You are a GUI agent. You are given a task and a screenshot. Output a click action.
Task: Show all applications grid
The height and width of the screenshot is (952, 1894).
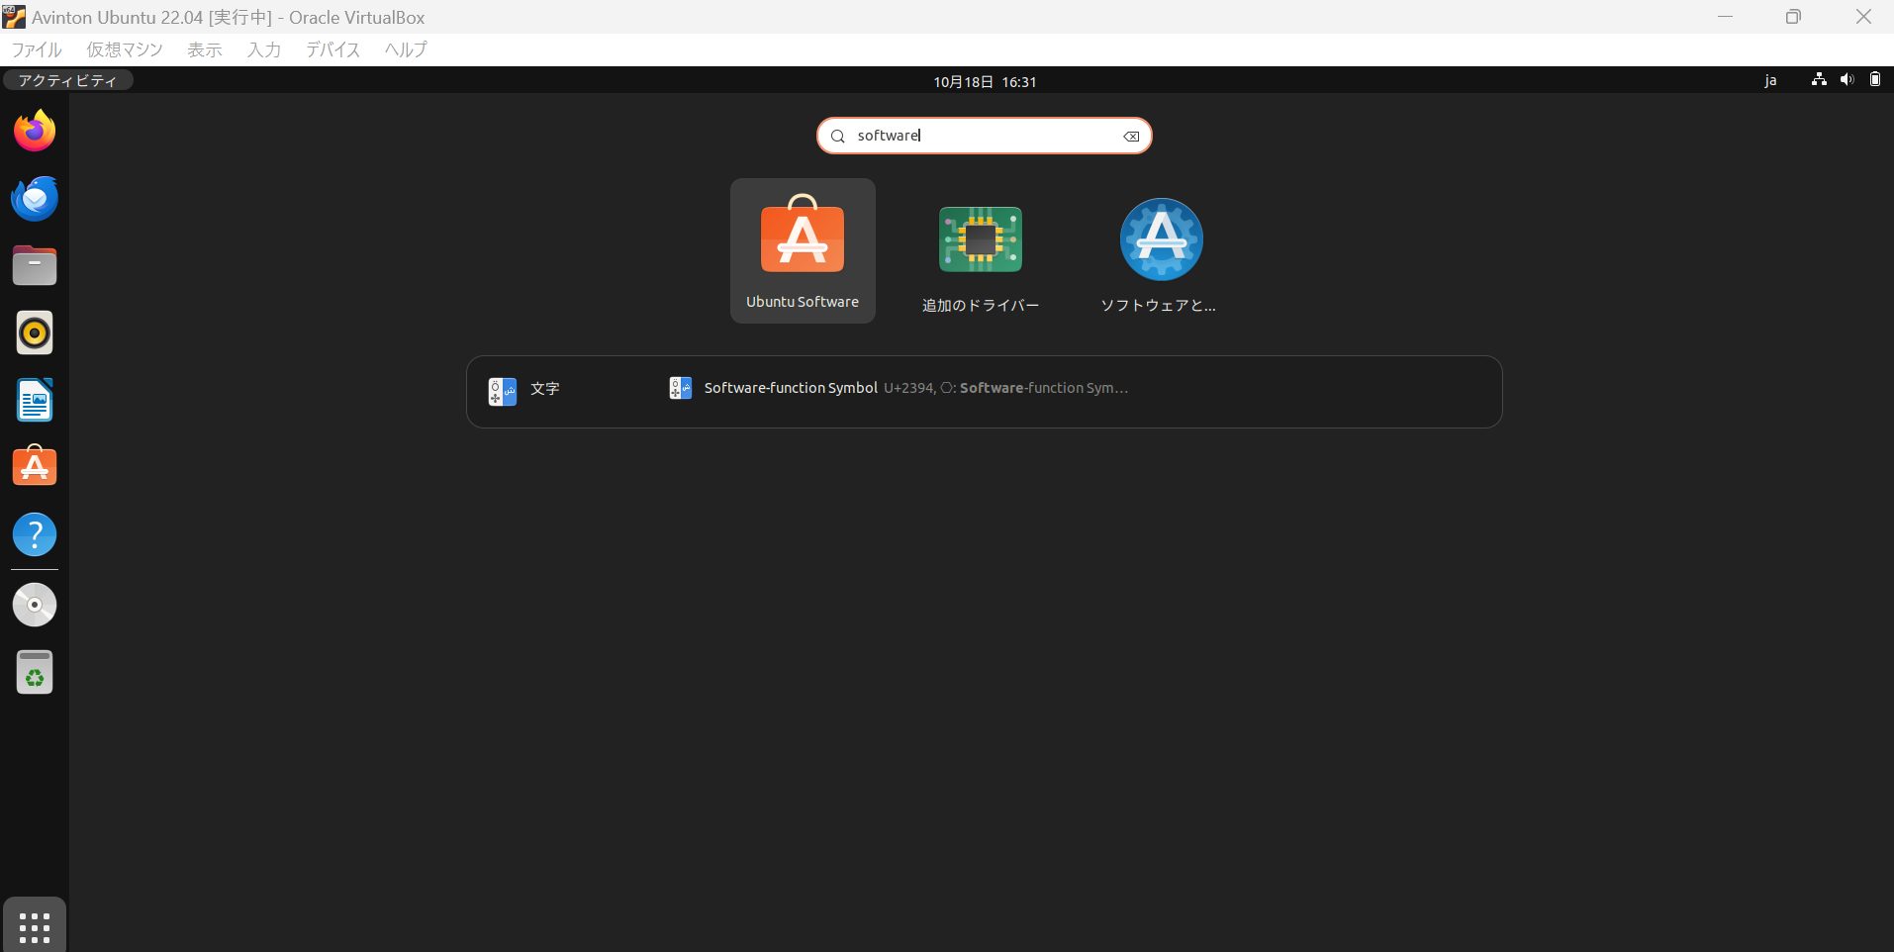[x=35, y=927]
